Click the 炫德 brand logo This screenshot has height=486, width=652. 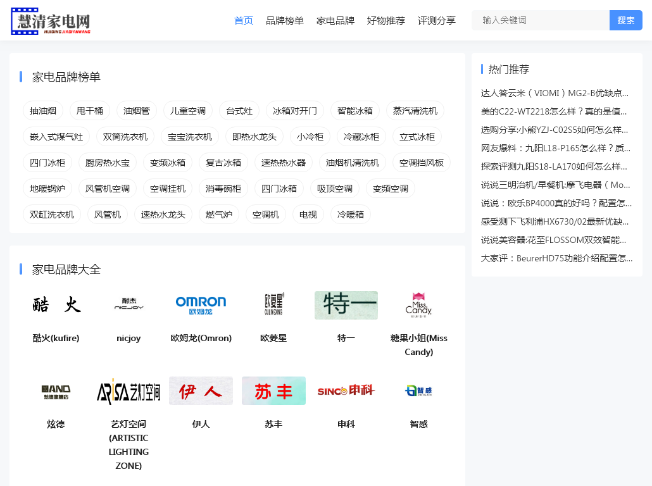click(56, 391)
